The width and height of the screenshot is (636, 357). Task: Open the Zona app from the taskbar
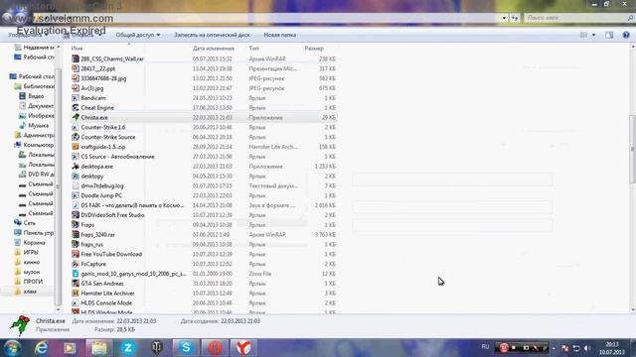128,348
